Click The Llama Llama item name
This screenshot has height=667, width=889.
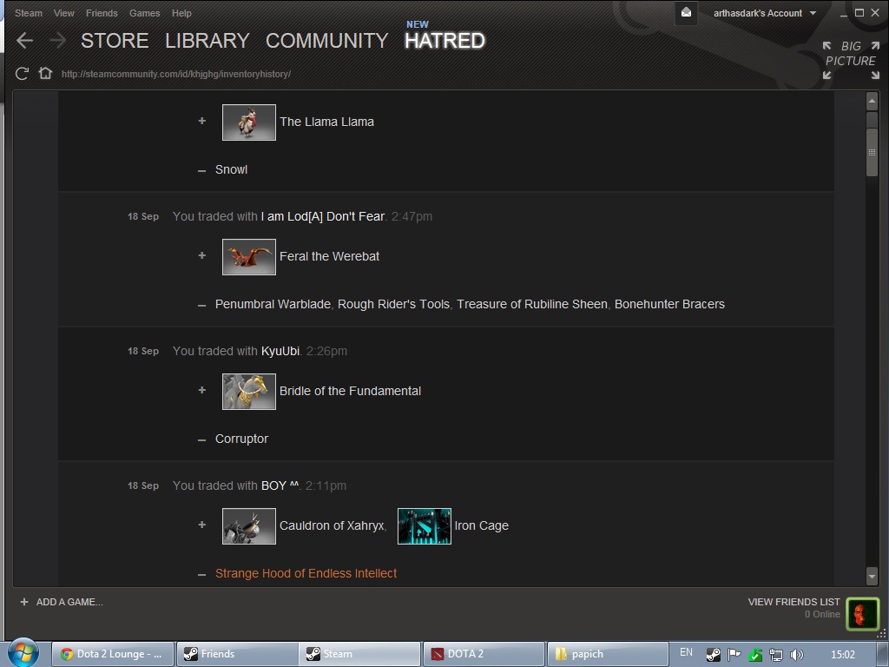coord(326,122)
